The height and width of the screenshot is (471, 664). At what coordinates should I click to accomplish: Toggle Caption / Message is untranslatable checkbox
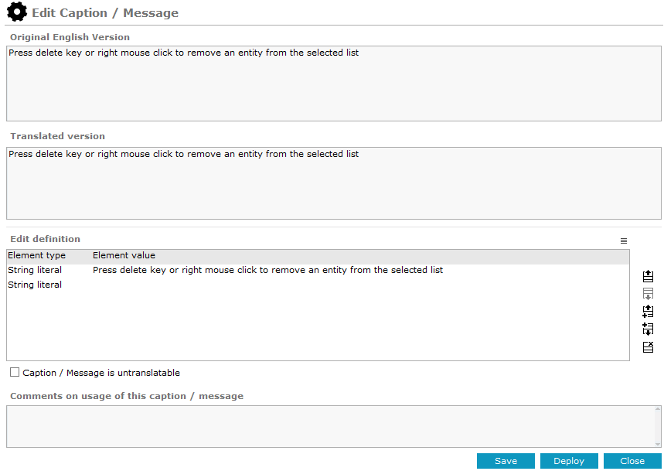pyautogui.click(x=15, y=372)
